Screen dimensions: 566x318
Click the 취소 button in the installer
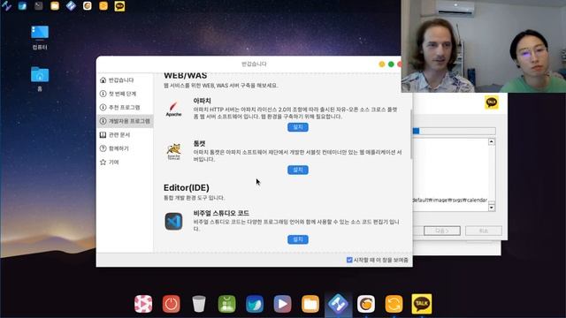coord(484,231)
